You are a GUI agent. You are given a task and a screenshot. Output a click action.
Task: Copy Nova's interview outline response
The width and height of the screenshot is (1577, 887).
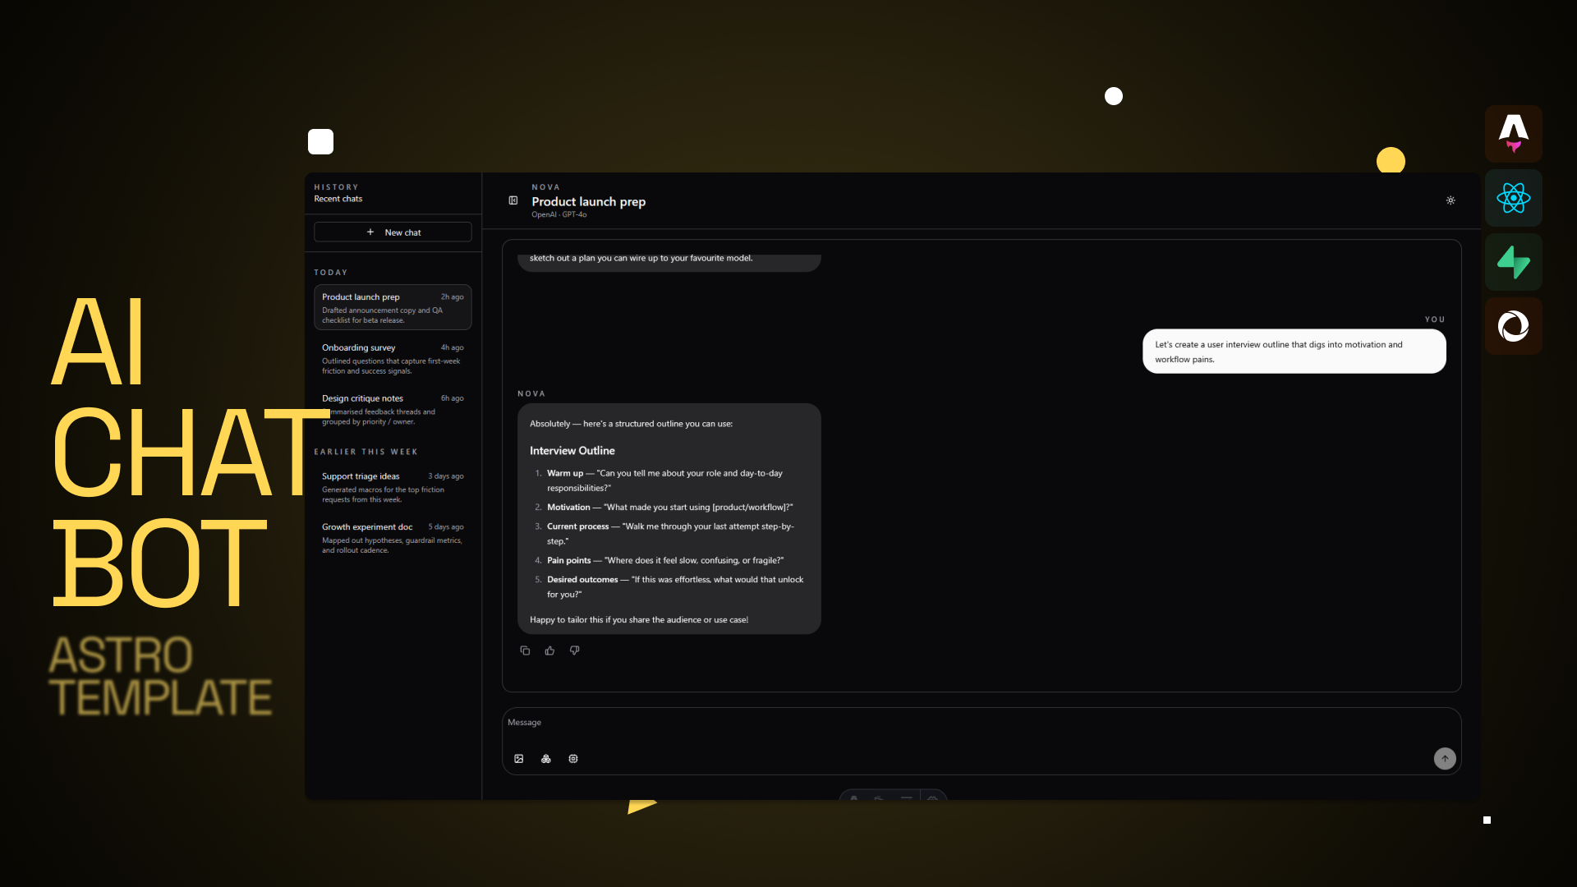(x=525, y=650)
